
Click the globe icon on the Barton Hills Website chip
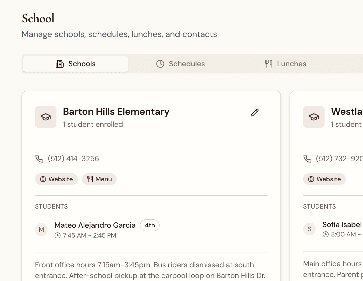43,179
